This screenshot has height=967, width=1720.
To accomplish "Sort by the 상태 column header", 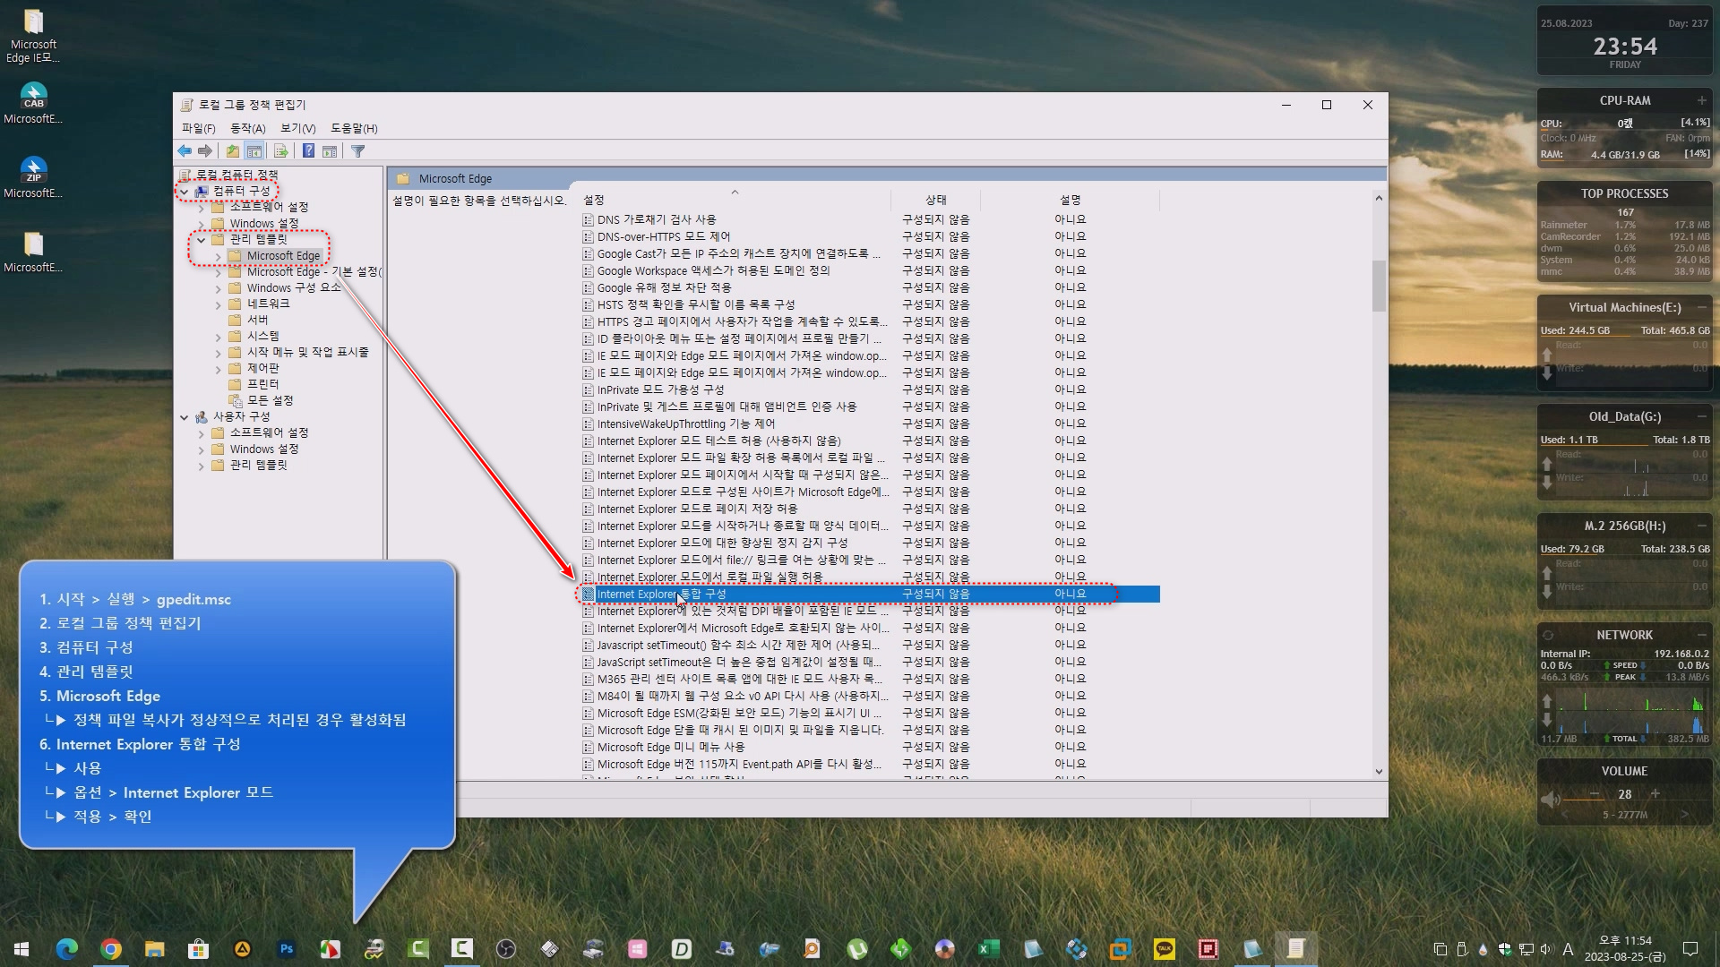I will pos(936,200).
